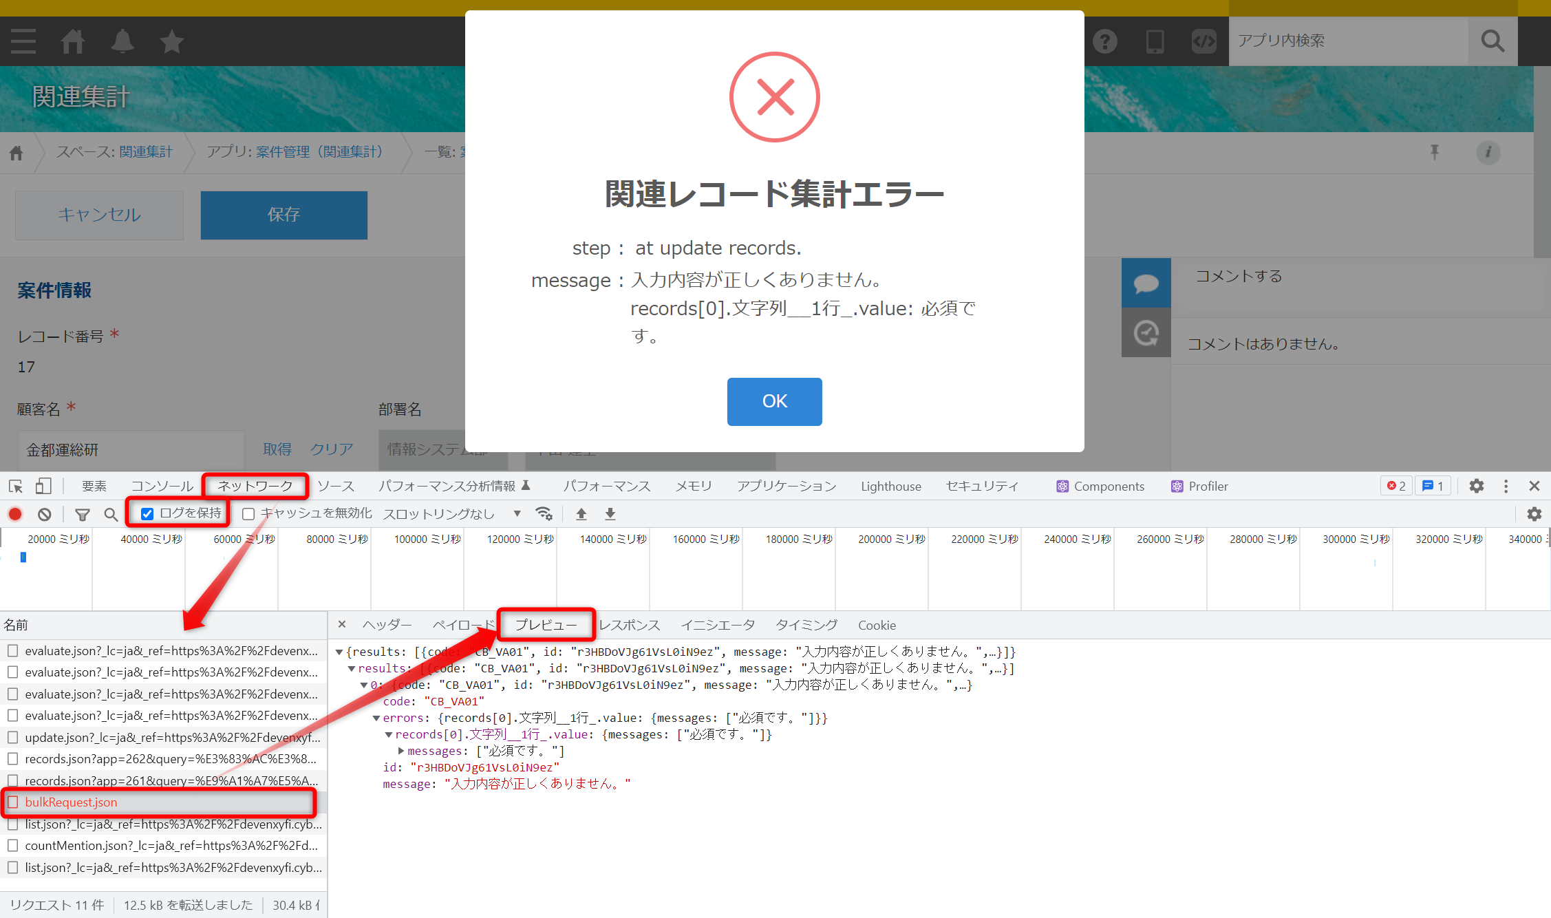Click the export HAR (download) icon

[x=610, y=514]
